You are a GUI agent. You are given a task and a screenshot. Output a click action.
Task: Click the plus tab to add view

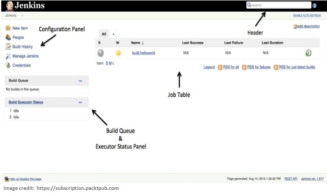pyautogui.click(x=114, y=34)
